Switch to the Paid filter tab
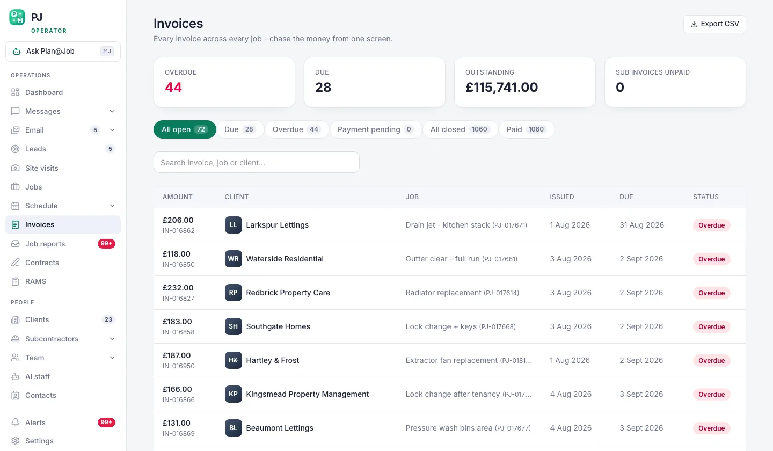This screenshot has width=773, height=451. [x=526, y=129]
